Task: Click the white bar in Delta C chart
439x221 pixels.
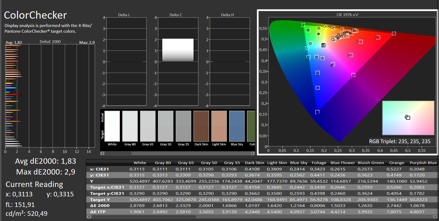Action: [x=178, y=50]
